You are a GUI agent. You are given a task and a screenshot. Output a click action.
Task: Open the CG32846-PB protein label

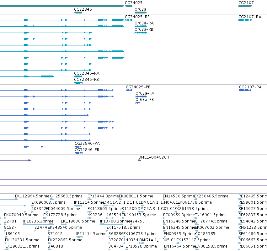pos(87,150)
